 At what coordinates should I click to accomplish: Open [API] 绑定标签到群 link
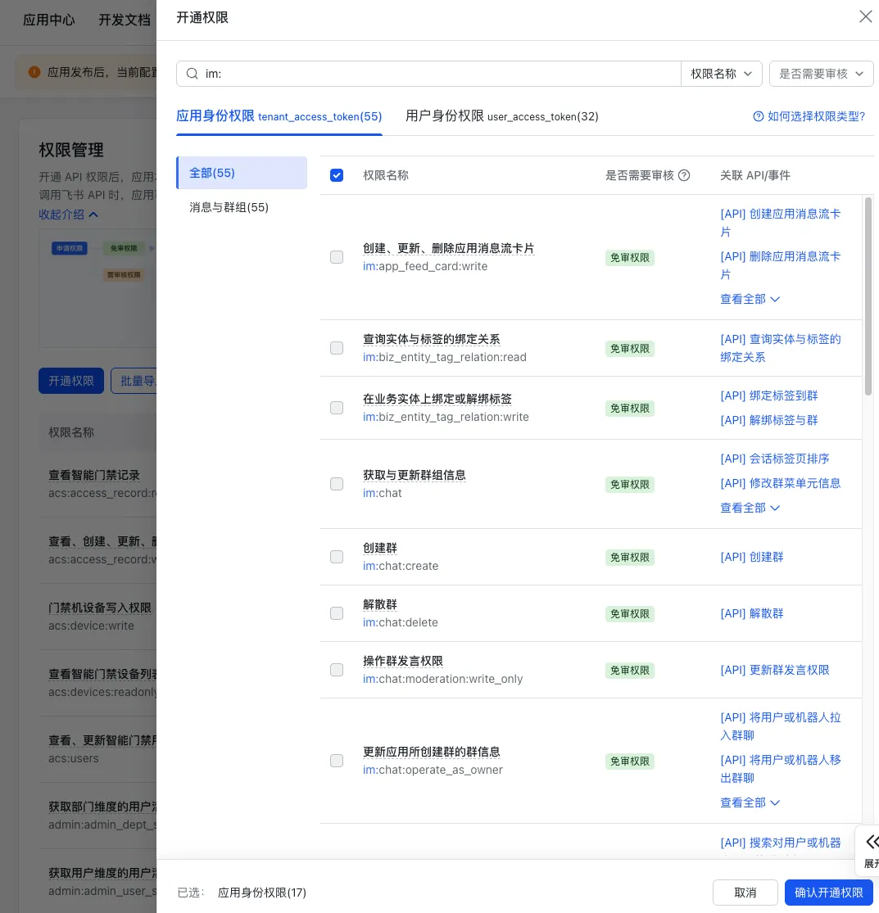pos(769,395)
